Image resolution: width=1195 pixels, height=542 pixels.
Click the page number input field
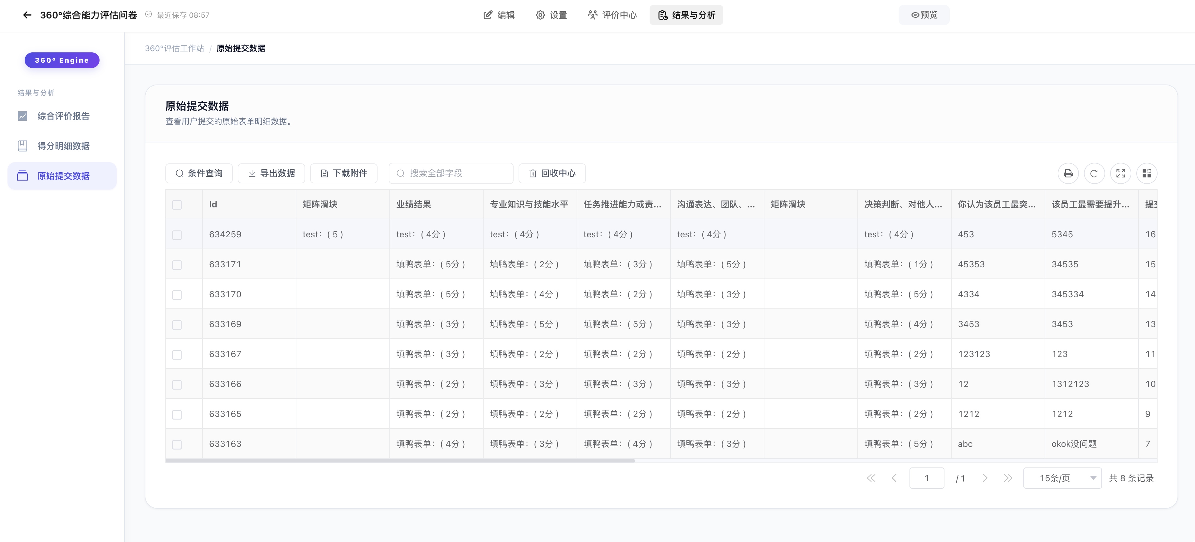click(926, 478)
